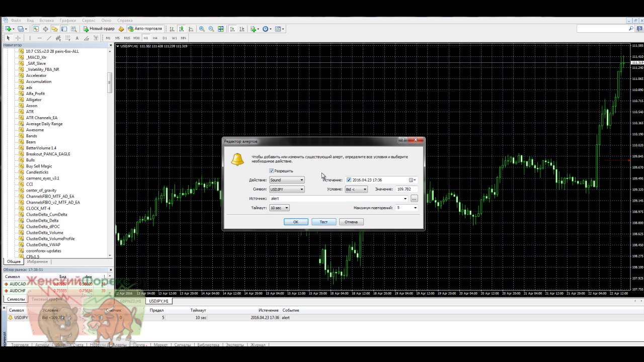Image resolution: width=644 pixels, height=362 pixels.
Task: Toggle Auto Scroll chart icon
Action: click(x=232, y=29)
